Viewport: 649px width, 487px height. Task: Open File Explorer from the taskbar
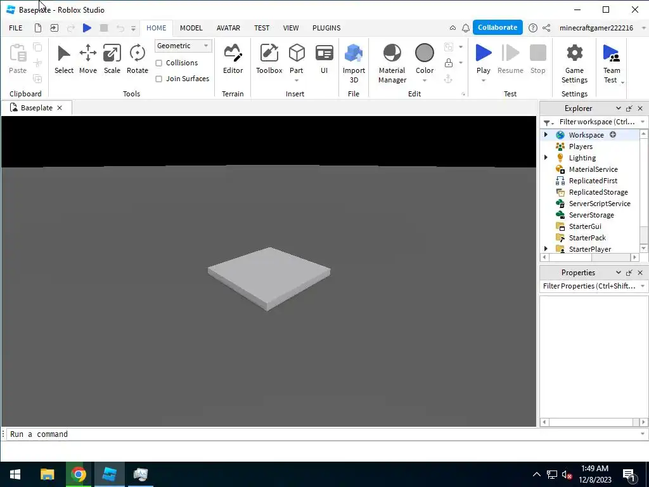[47, 474]
